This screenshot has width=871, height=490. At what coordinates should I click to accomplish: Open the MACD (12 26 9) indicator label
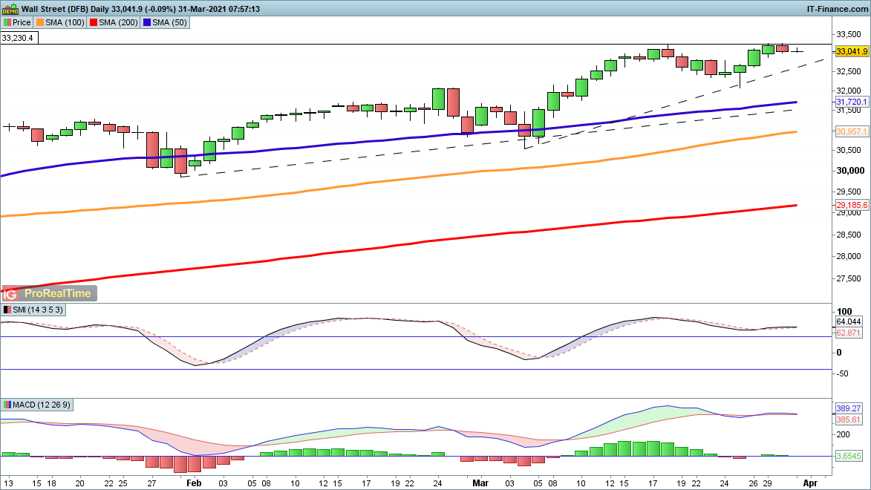tap(37, 405)
